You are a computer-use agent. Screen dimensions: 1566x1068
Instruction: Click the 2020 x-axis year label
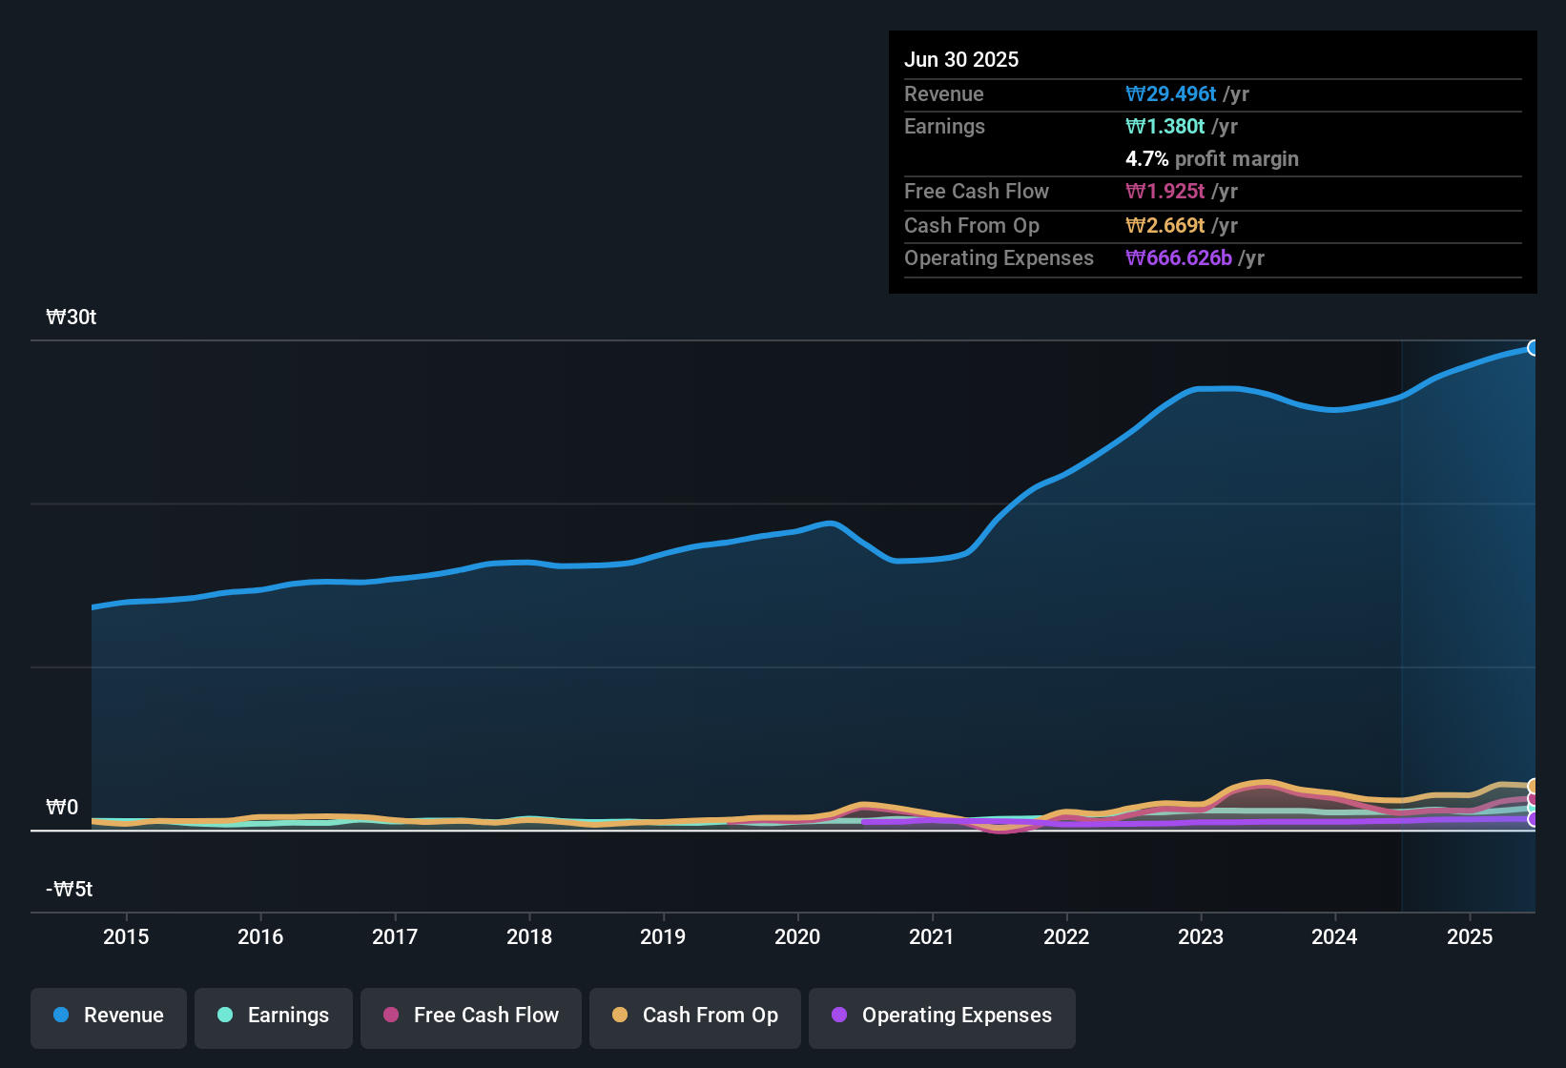tap(797, 936)
